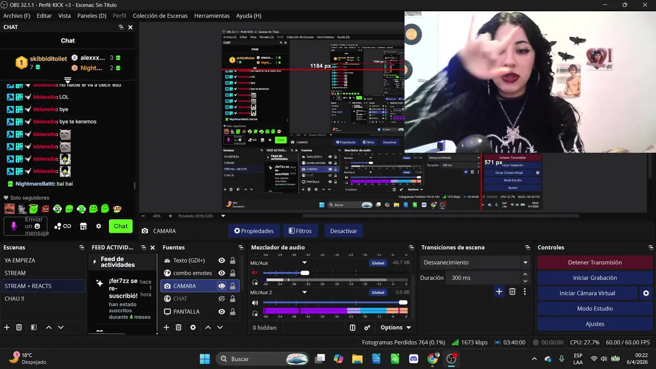Screen dimensions: 656x369
Task: Switch audio mixer to vertical layout icon
Action: tap(353, 327)
